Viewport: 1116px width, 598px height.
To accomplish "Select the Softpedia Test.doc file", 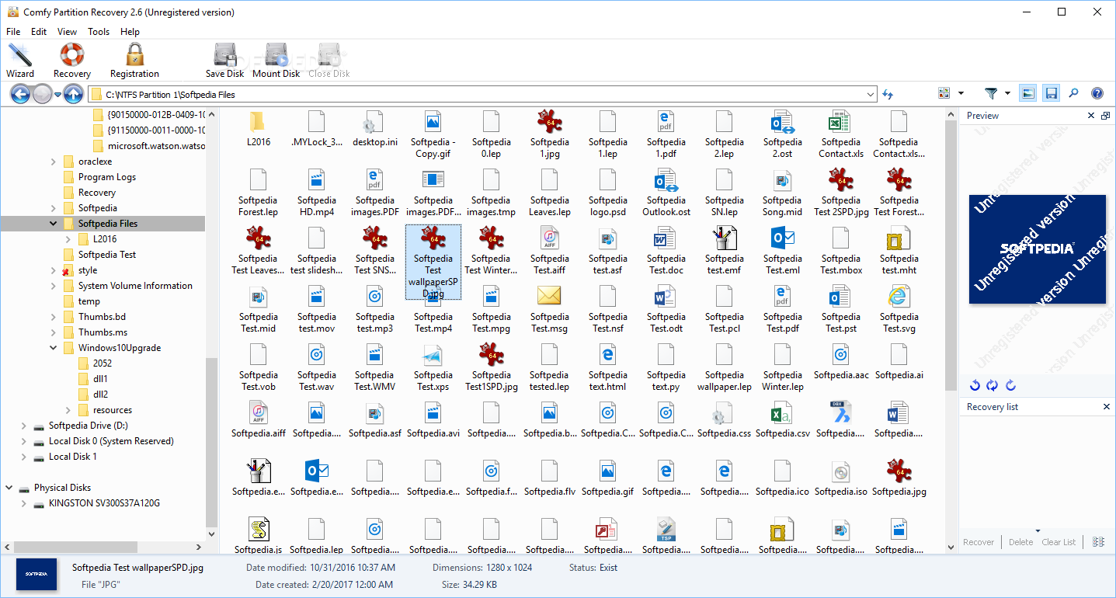I will [x=666, y=251].
